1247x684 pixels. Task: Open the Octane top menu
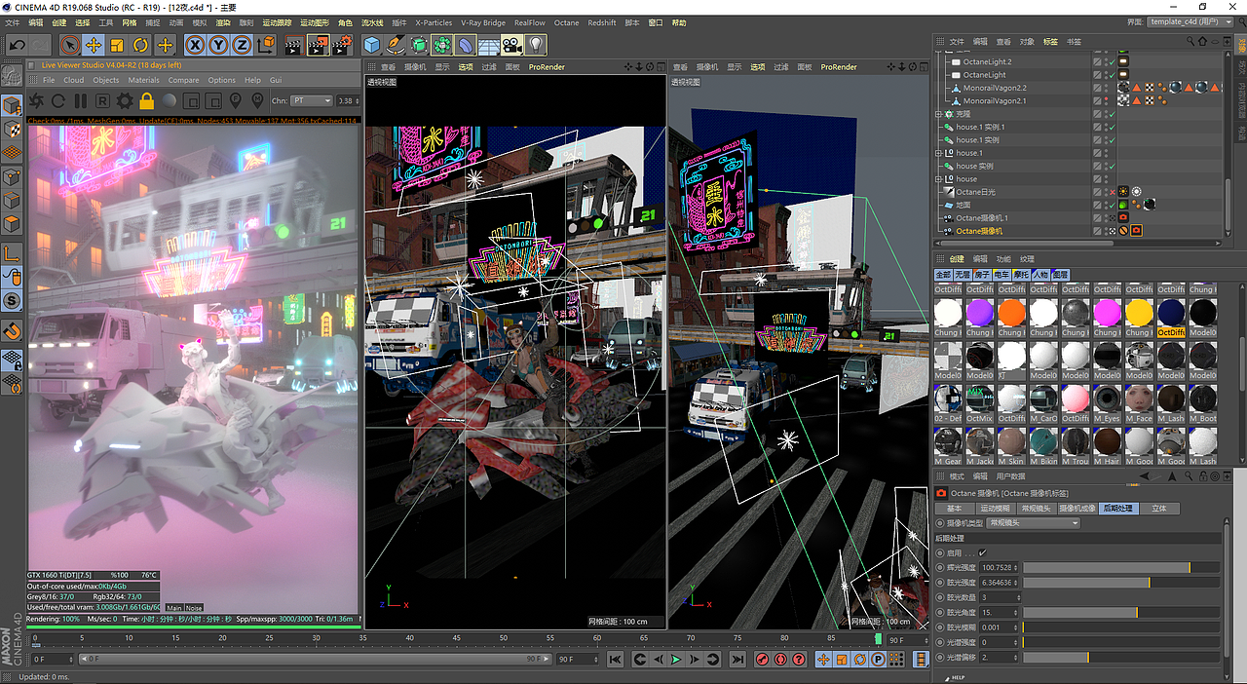tap(566, 22)
